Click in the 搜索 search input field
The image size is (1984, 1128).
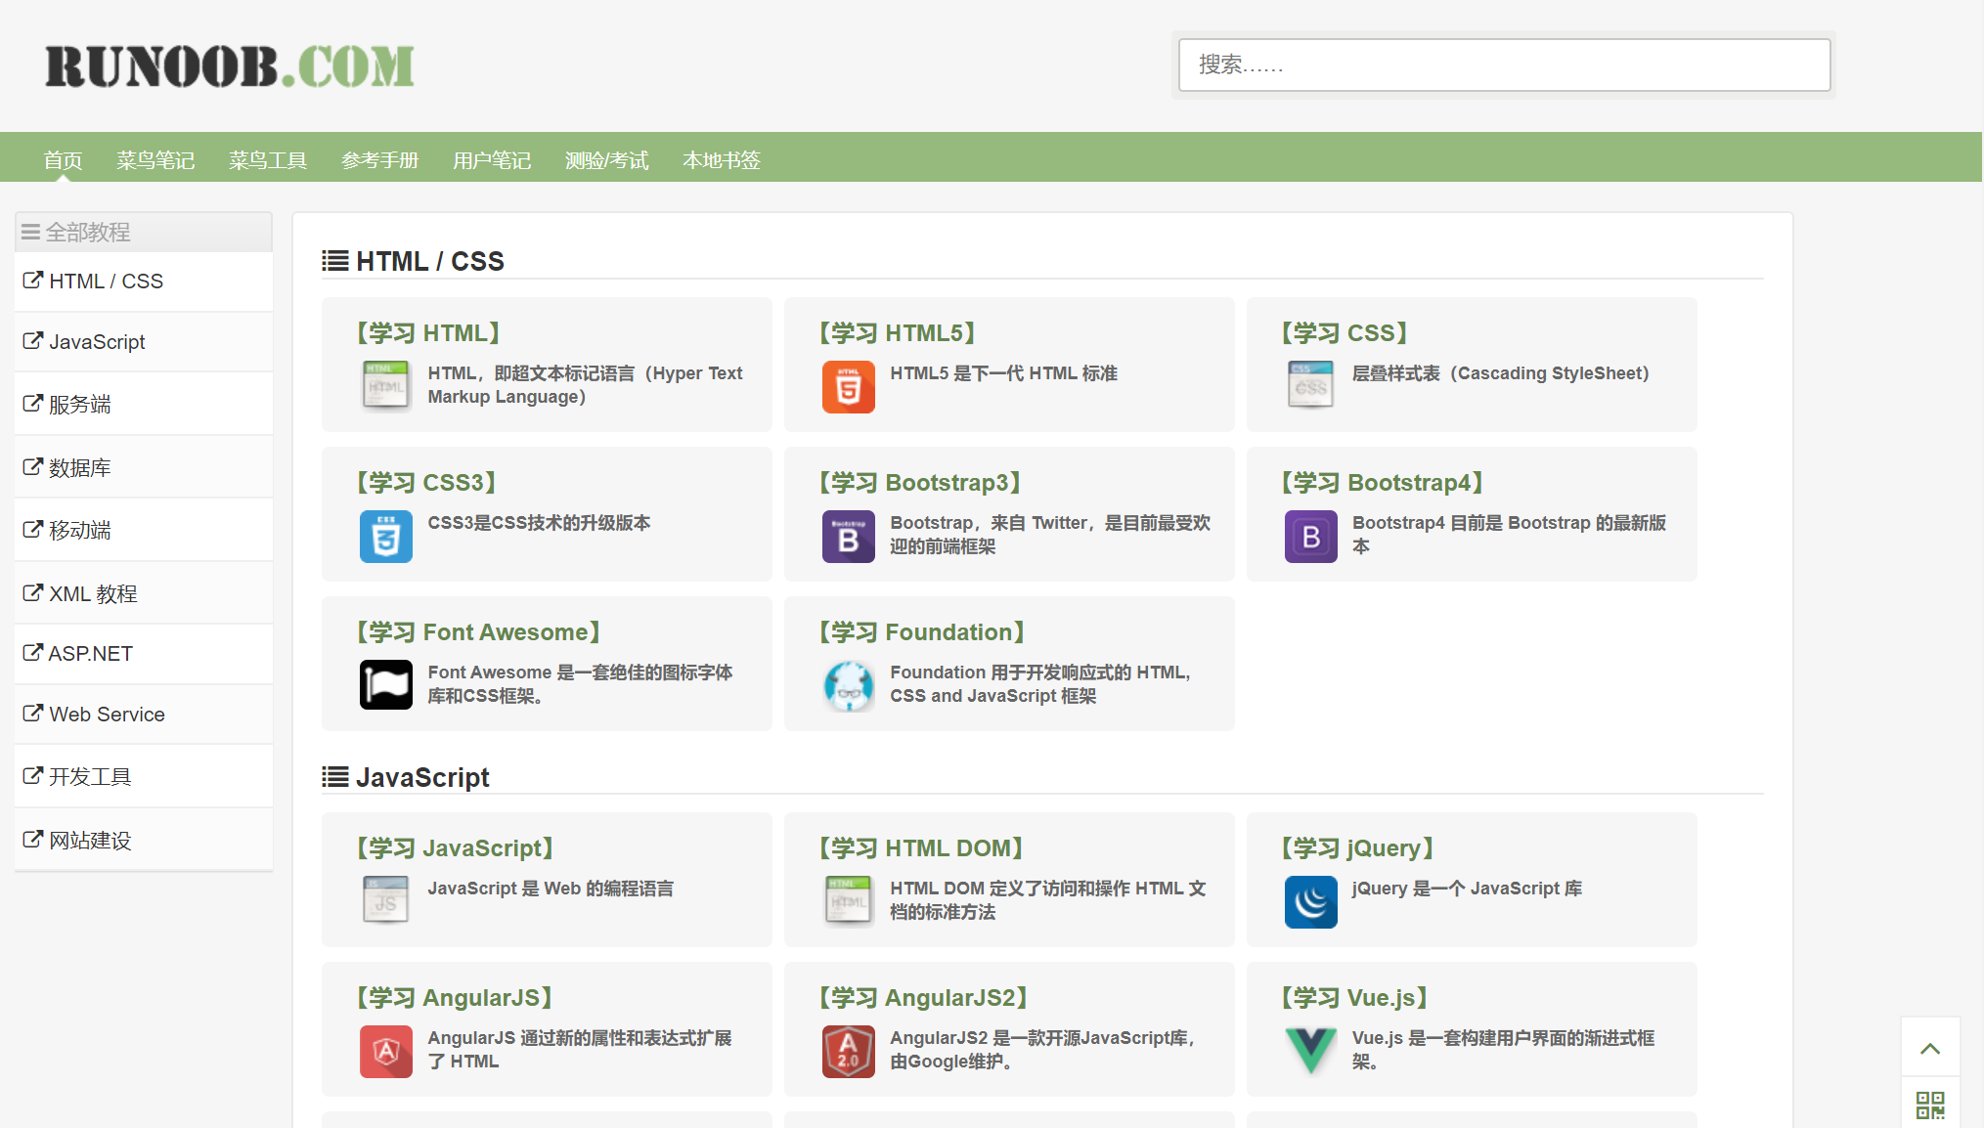pyautogui.click(x=1504, y=65)
